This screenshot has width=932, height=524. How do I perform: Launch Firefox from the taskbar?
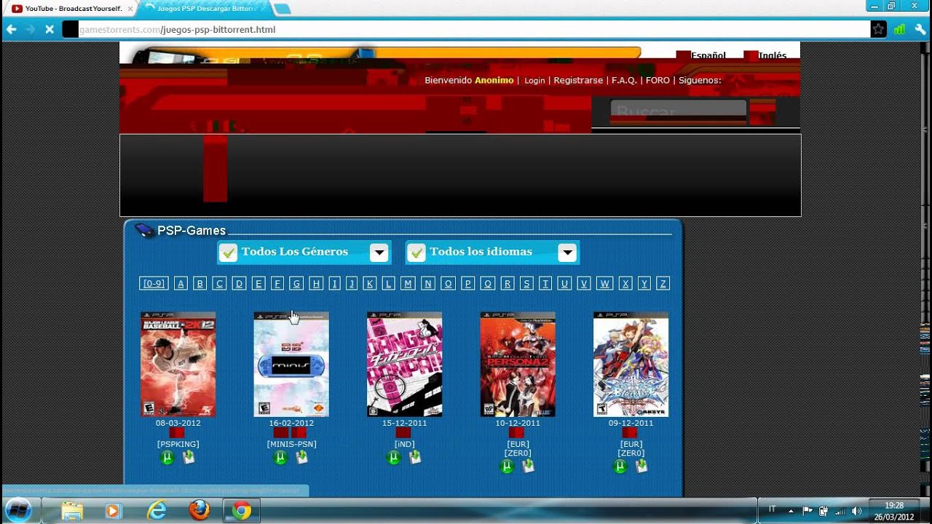pyautogui.click(x=199, y=511)
